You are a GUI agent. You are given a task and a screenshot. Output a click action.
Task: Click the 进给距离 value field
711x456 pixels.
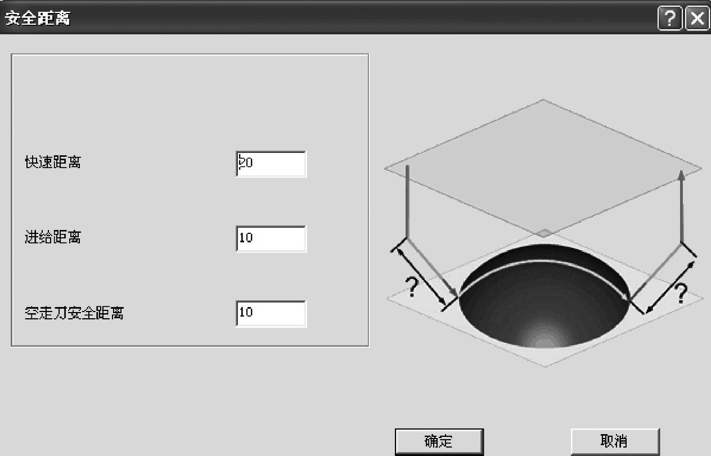271,238
